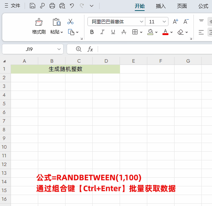Open Print Preview icon
The height and width of the screenshot is (206, 212).
click(62, 6)
